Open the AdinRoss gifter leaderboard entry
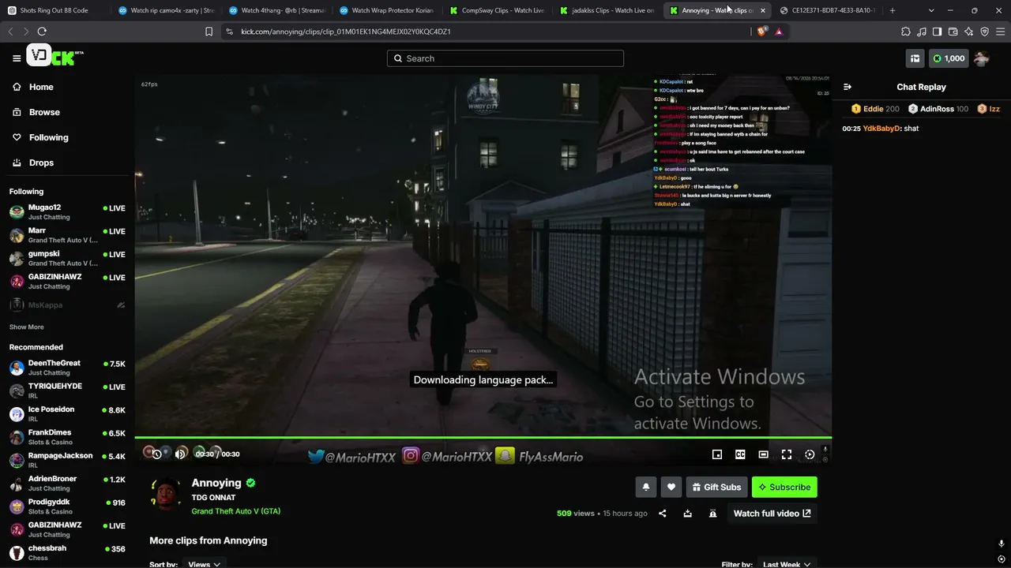The width and height of the screenshot is (1011, 568). 938,109
